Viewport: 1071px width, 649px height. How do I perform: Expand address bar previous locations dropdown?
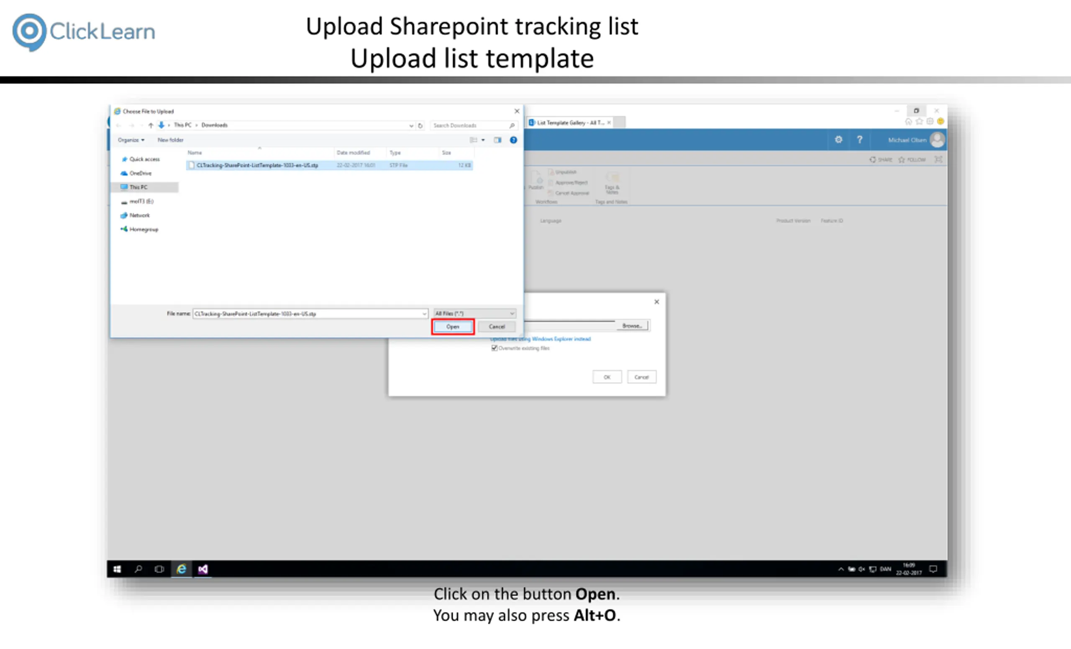[411, 125]
